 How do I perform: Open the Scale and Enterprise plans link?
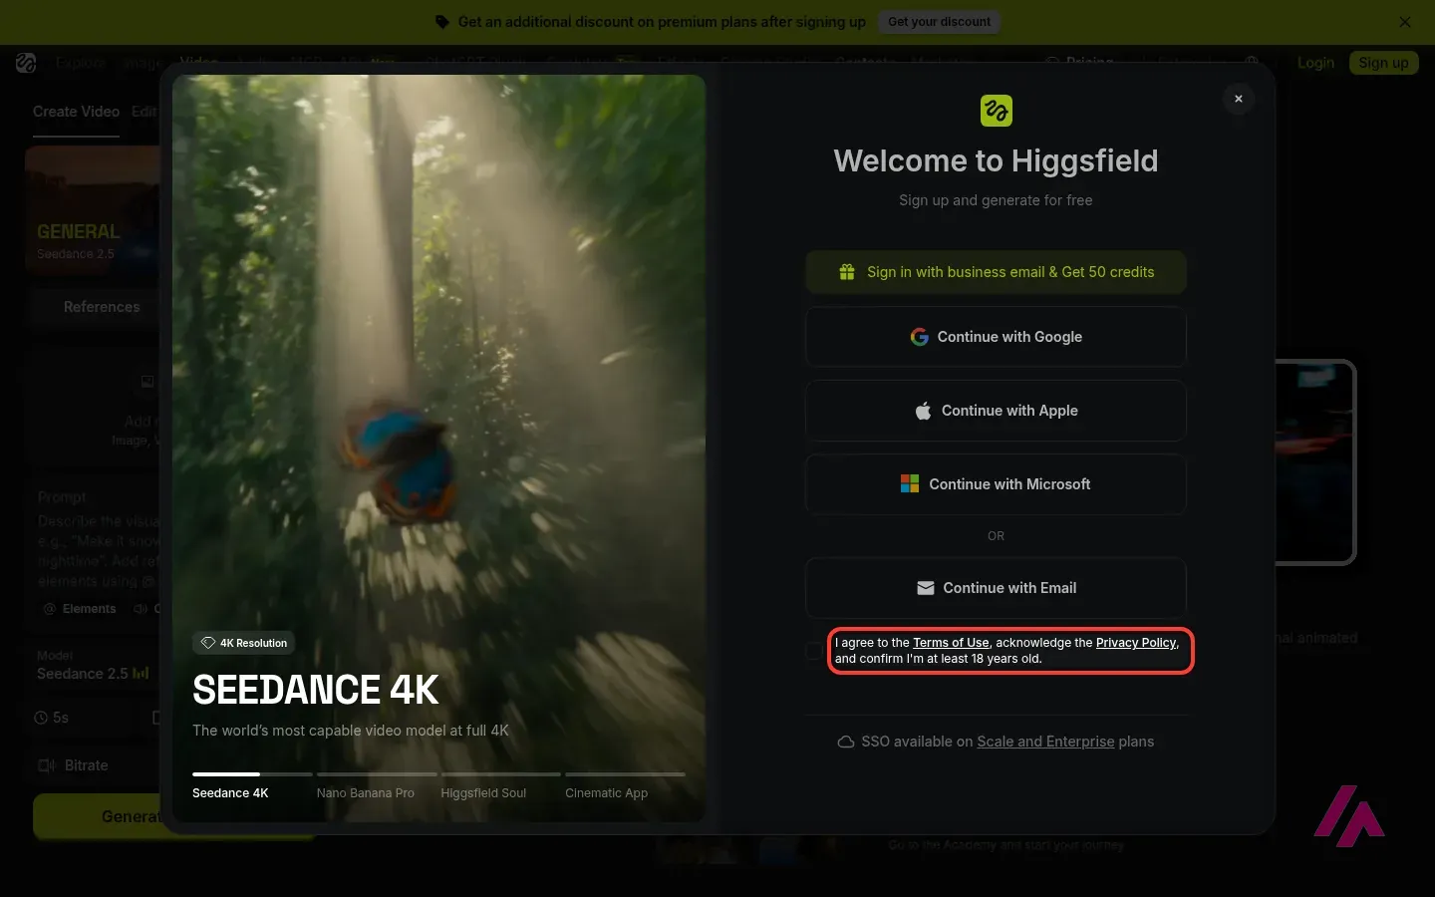coord(1045,742)
